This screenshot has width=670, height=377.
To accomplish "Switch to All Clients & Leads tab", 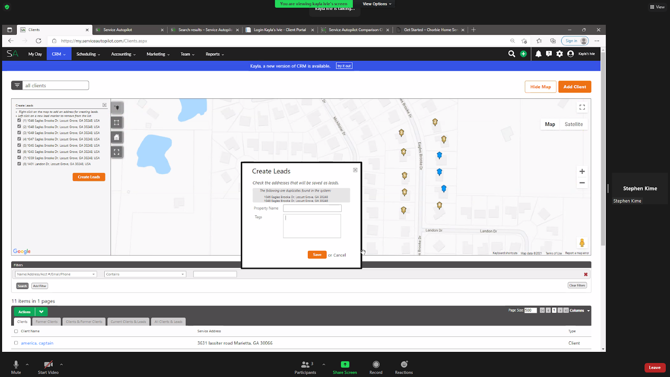I will click(168, 322).
